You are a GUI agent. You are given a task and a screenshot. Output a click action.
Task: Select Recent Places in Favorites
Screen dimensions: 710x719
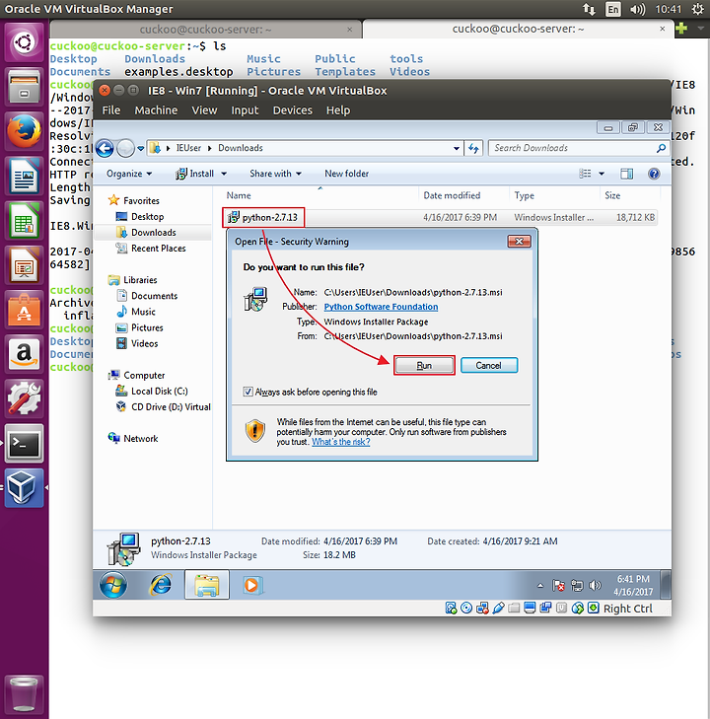158,249
